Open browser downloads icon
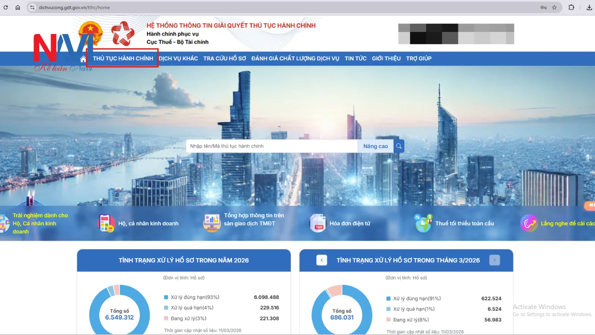 coord(589,7)
